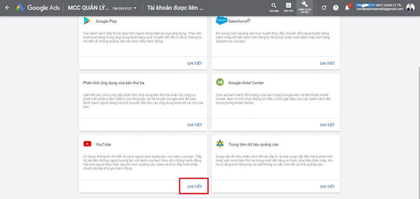Click the YouTube logo icon
Screen dimensions: 420x199
pos(87,144)
